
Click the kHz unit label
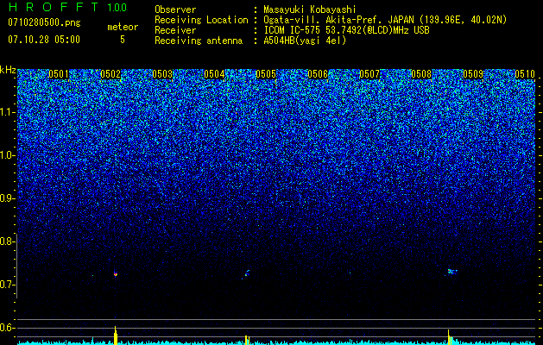pos(8,70)
